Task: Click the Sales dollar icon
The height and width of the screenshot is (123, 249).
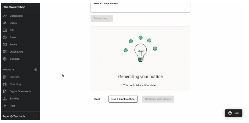Action: tap(5, 37)
